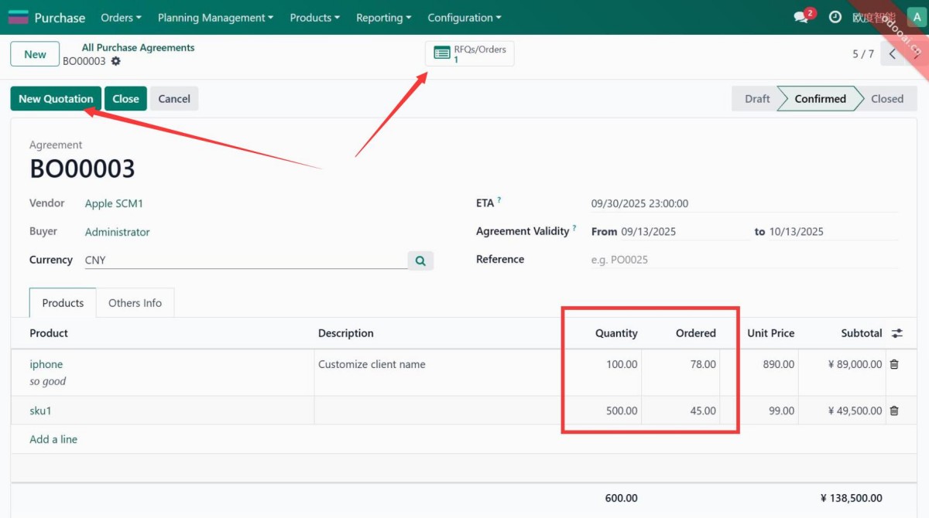Delete the sku1 product line

click(894, 411)
